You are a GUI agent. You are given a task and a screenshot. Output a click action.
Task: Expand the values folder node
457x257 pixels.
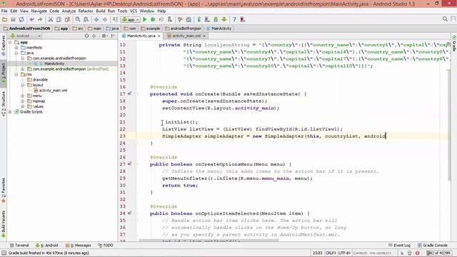pyautogui.click(x=23, y=106)
